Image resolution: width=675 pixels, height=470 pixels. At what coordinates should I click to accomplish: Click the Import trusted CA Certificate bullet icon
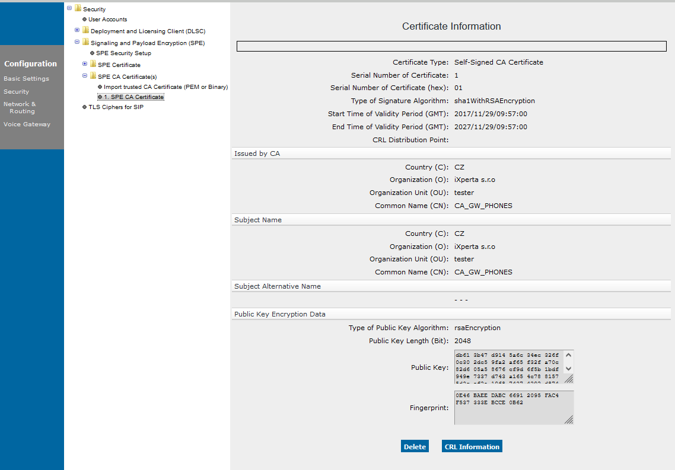point(100,87)
